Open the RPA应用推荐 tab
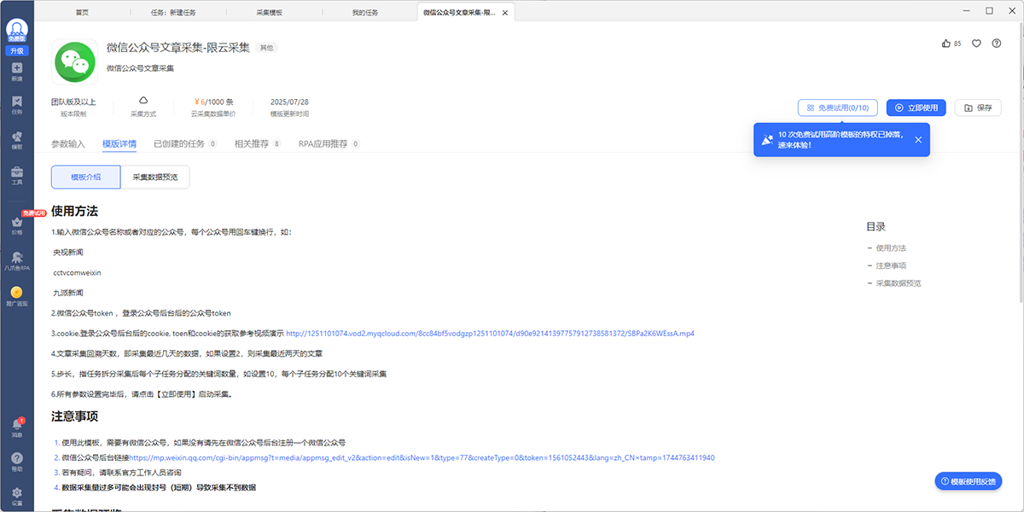Screen dimensions: 1024x512 (x=329, y=143)
